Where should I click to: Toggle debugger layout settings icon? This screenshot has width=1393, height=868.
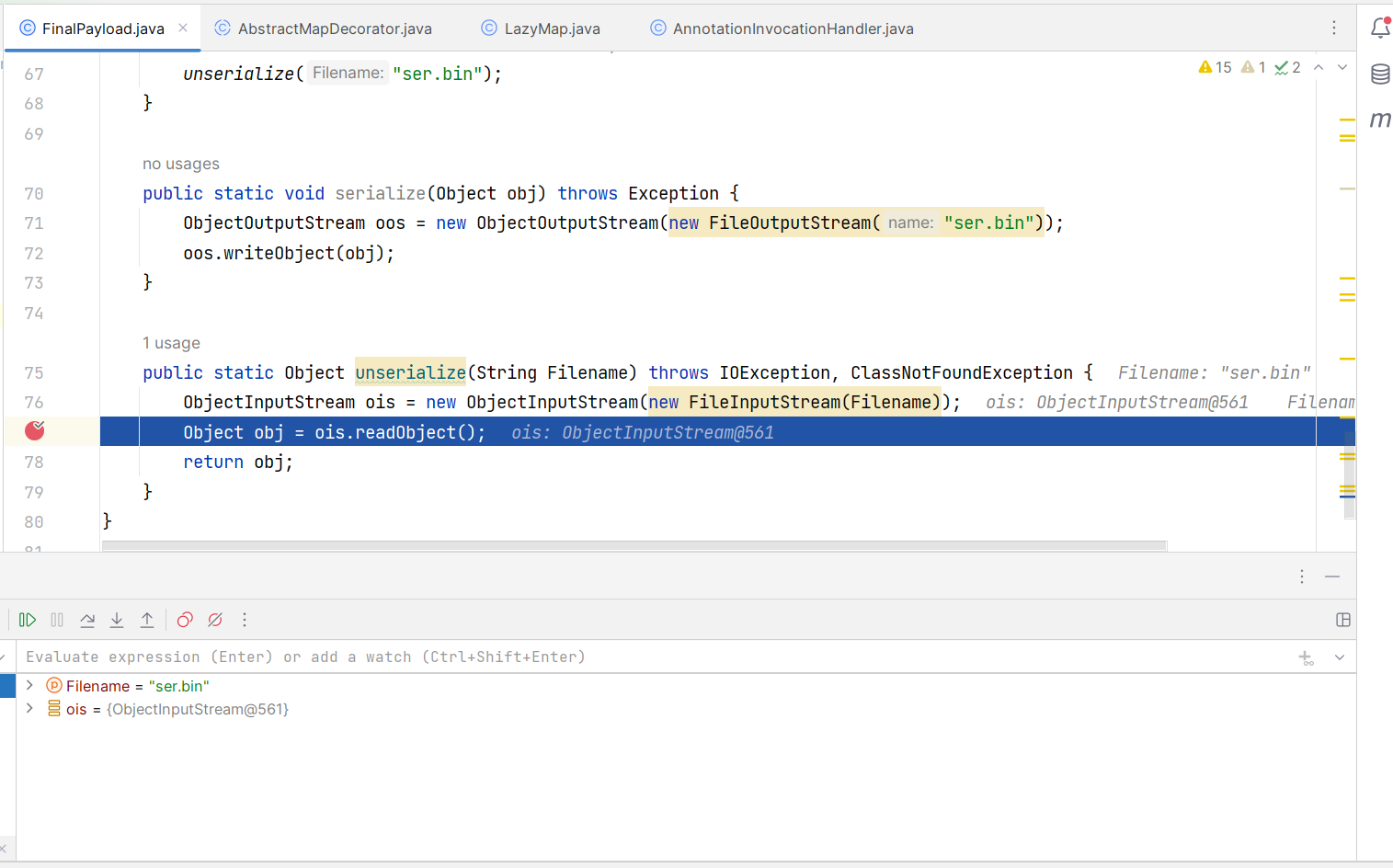1342,620
